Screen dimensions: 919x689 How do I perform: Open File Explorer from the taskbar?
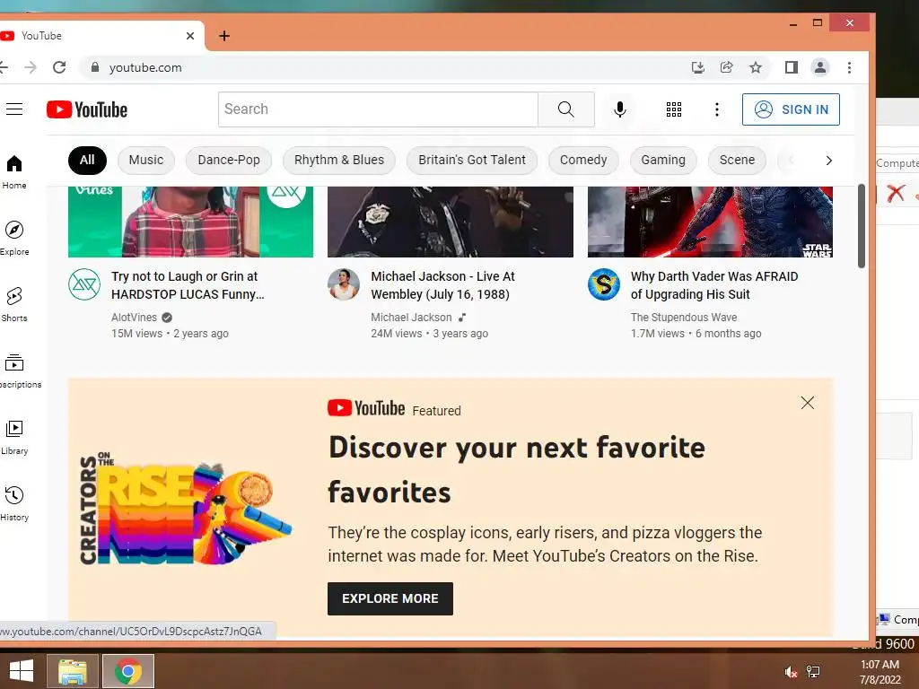pos(72,671)
